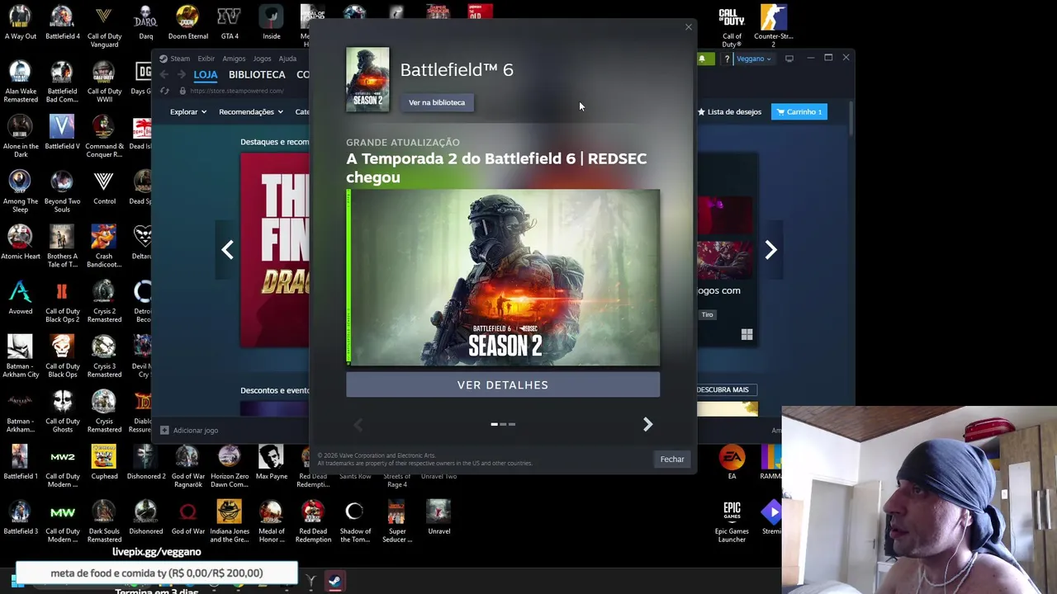Image resolution: width=1057 pixels, height=594 pixels.
Task: Select Red Dead Redemption shortcut
Action: (313, 521)
